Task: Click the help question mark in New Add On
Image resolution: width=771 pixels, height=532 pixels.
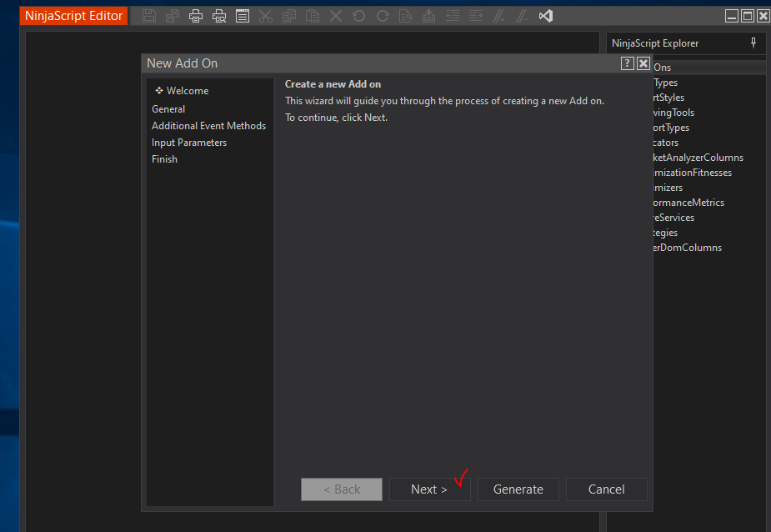Action: click(627, 63)
